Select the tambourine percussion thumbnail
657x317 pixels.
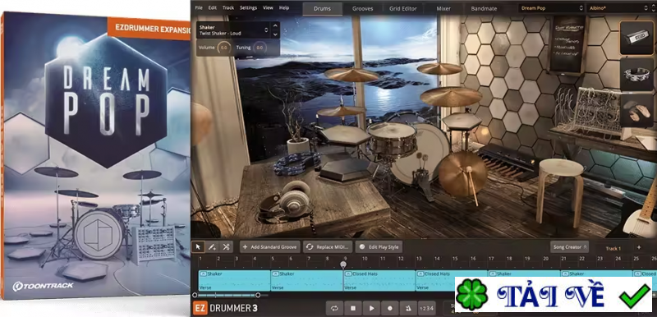(636, 75)
